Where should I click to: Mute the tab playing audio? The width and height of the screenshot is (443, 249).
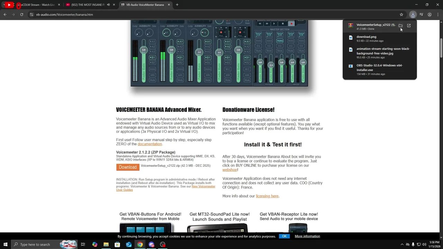108,5
